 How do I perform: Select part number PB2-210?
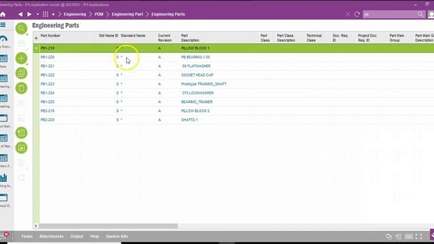(47, 110)
